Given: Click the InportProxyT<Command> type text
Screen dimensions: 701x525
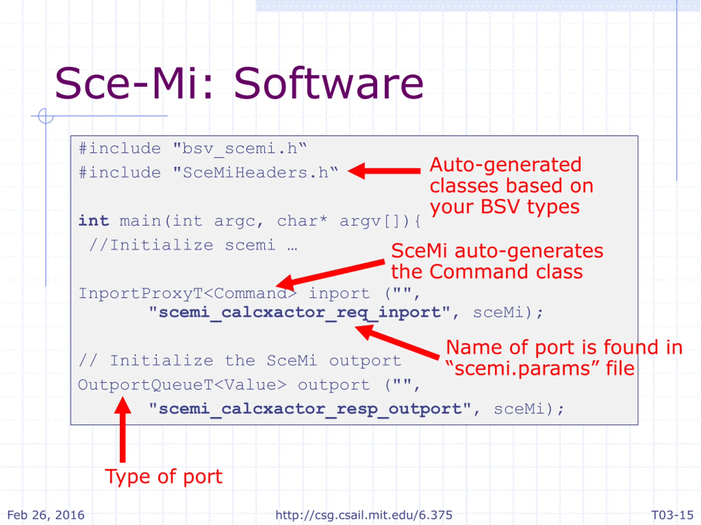Looking at the screenshot, I should pos(188,294).
